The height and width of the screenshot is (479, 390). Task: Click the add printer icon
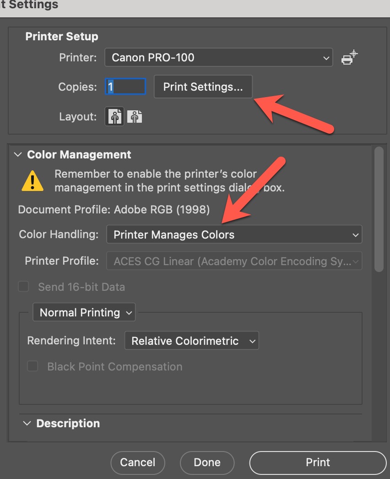[349, 58]
